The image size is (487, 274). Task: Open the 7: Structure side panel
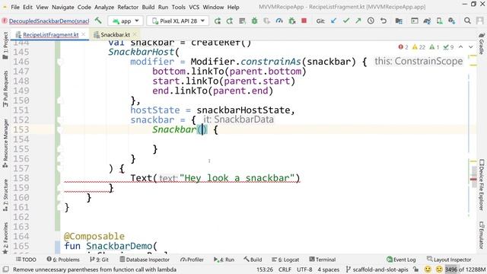[5, 196]
